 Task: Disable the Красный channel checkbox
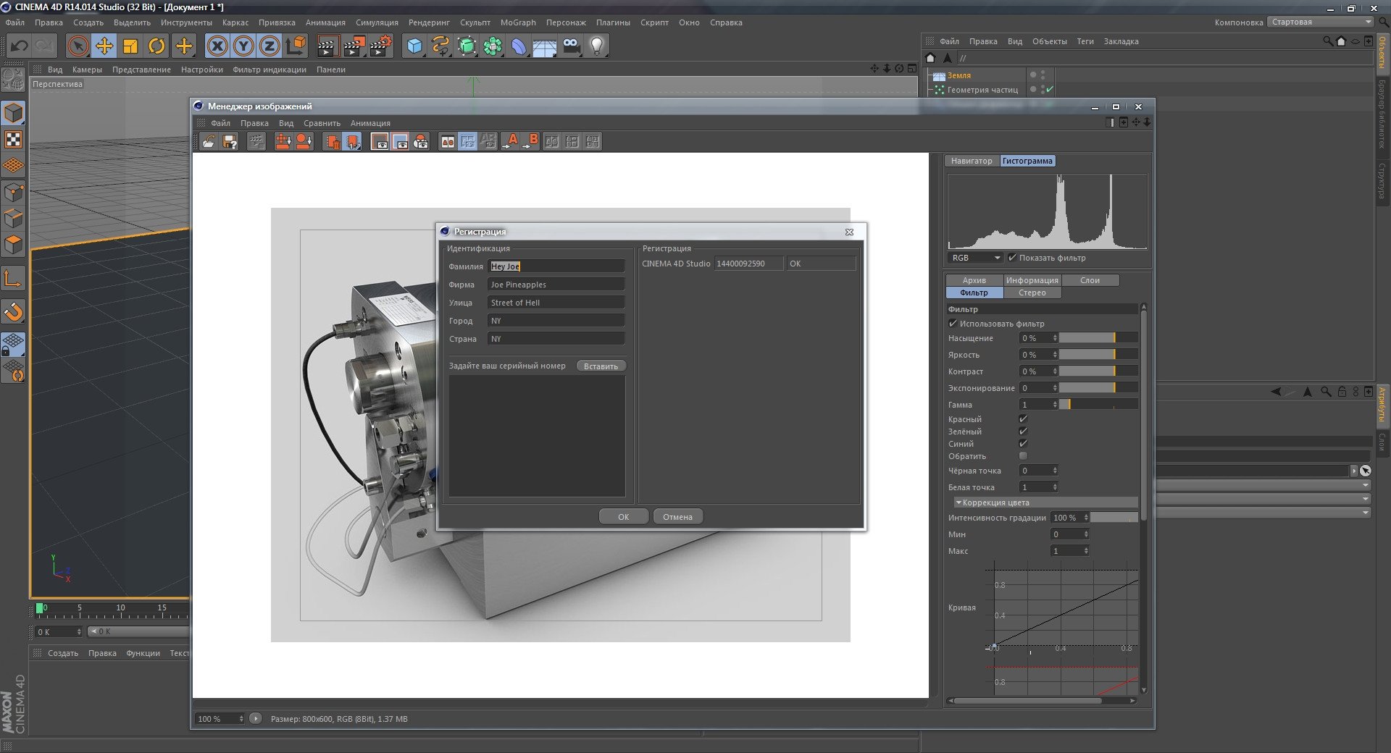pos(1023,419)
